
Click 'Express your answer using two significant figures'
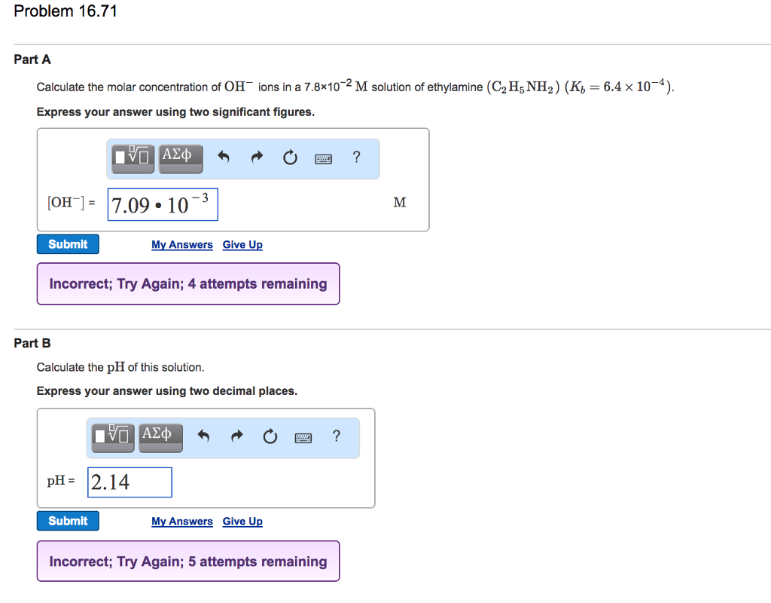click(175, 112)
